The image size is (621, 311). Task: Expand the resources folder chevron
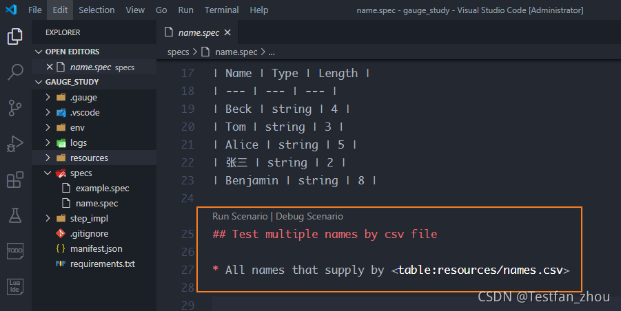click(x=48, y=158)
